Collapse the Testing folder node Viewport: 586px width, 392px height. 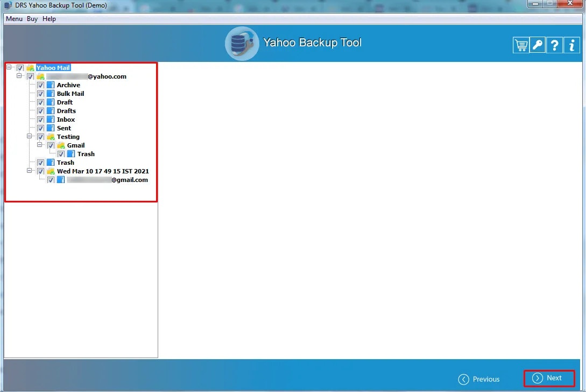[x=29, y=136]
